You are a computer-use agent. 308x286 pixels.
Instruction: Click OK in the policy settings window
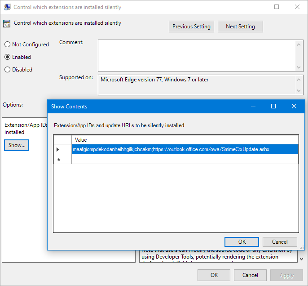tap(214, 275)
